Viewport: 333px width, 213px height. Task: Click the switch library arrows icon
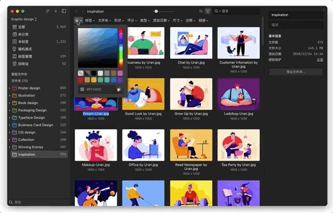coord(47,11)
